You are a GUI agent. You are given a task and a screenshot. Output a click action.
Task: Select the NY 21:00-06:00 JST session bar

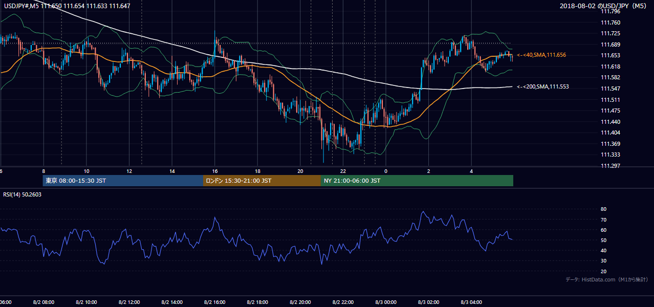click(x=417, y=181)
